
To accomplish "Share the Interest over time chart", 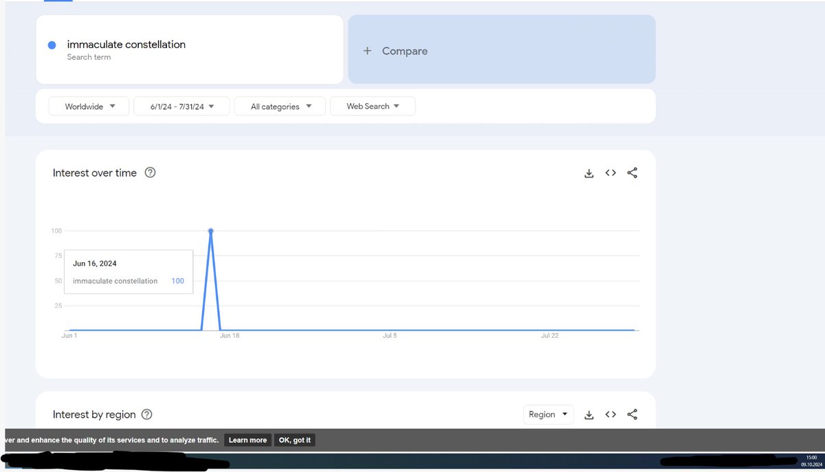I will tap(632, 173).
